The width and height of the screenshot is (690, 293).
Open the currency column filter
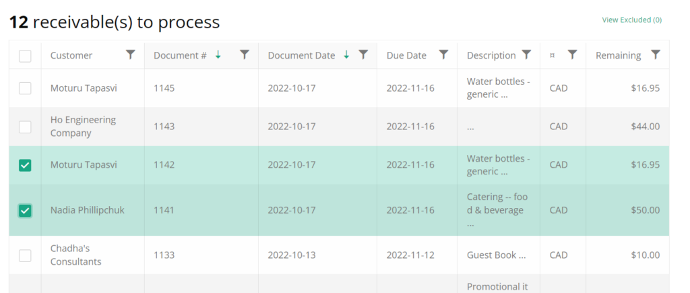[x=572, y=55]
